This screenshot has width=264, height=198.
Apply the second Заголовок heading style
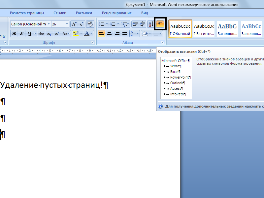(x=251, y=29)
